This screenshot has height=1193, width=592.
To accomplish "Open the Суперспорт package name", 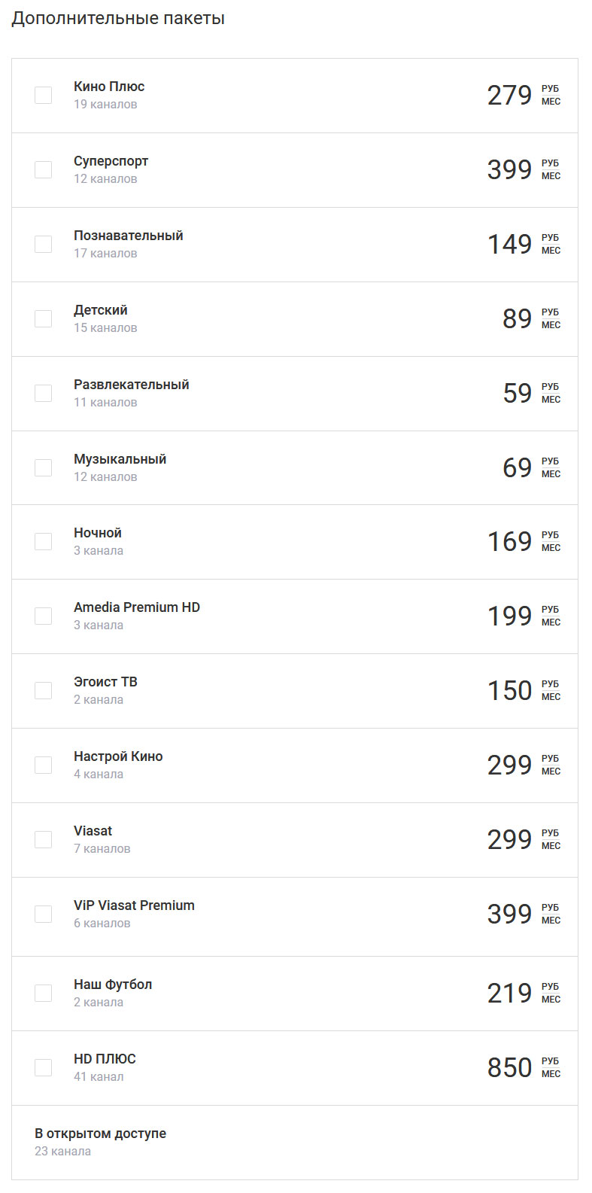I will click(111, 161).
